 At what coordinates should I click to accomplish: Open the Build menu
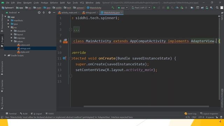click(62, 3)
